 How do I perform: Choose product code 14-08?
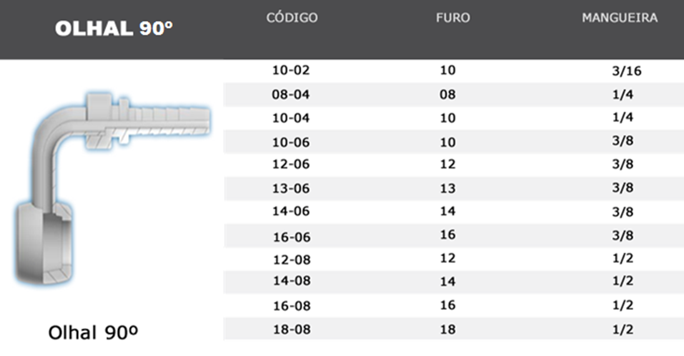tap(291, 281)
